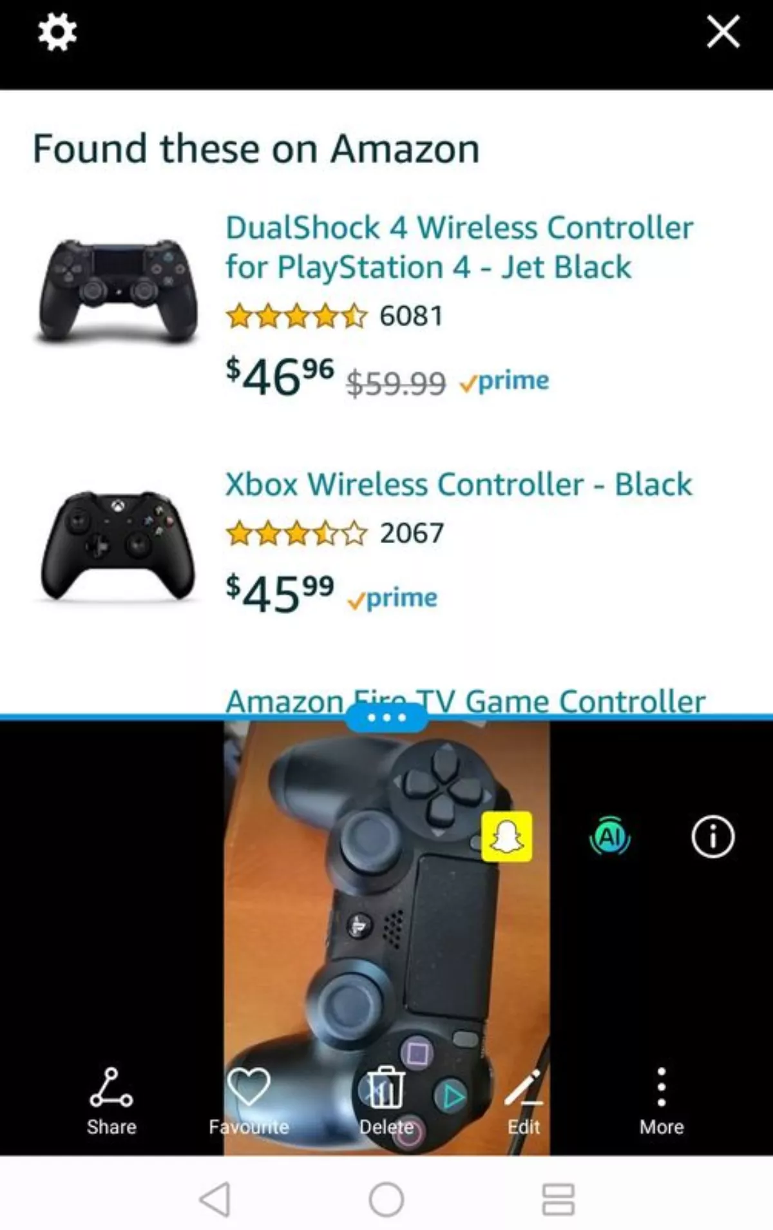Activate the AI analysis icon
This screenshot has height=1230, width=773.
(610, 836)
